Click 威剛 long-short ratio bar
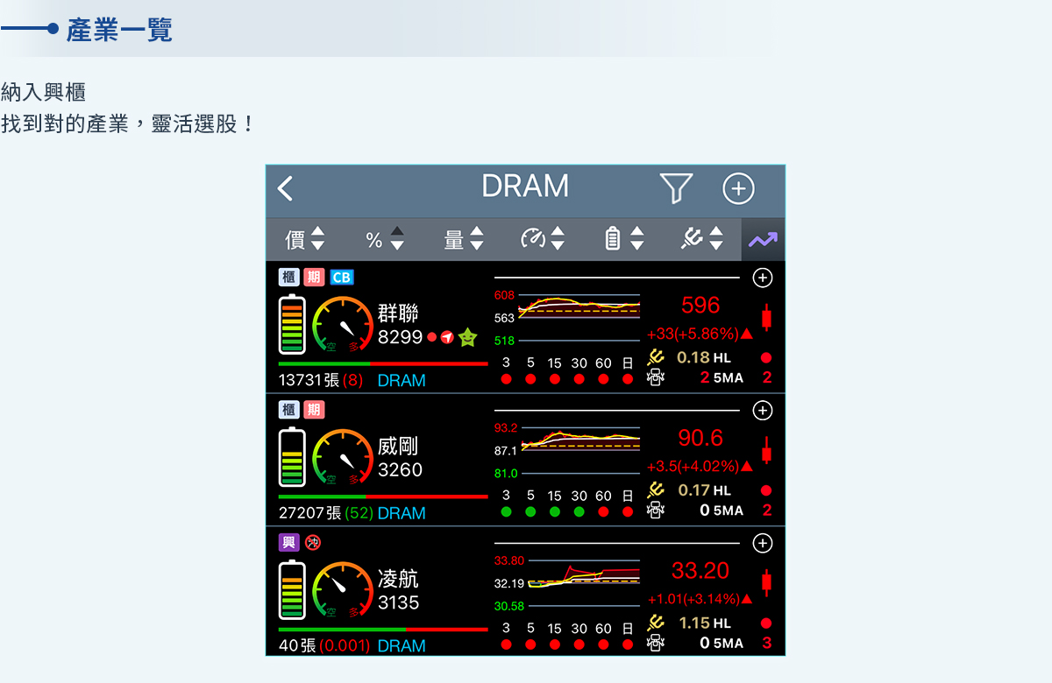 [x=383, y=496]
